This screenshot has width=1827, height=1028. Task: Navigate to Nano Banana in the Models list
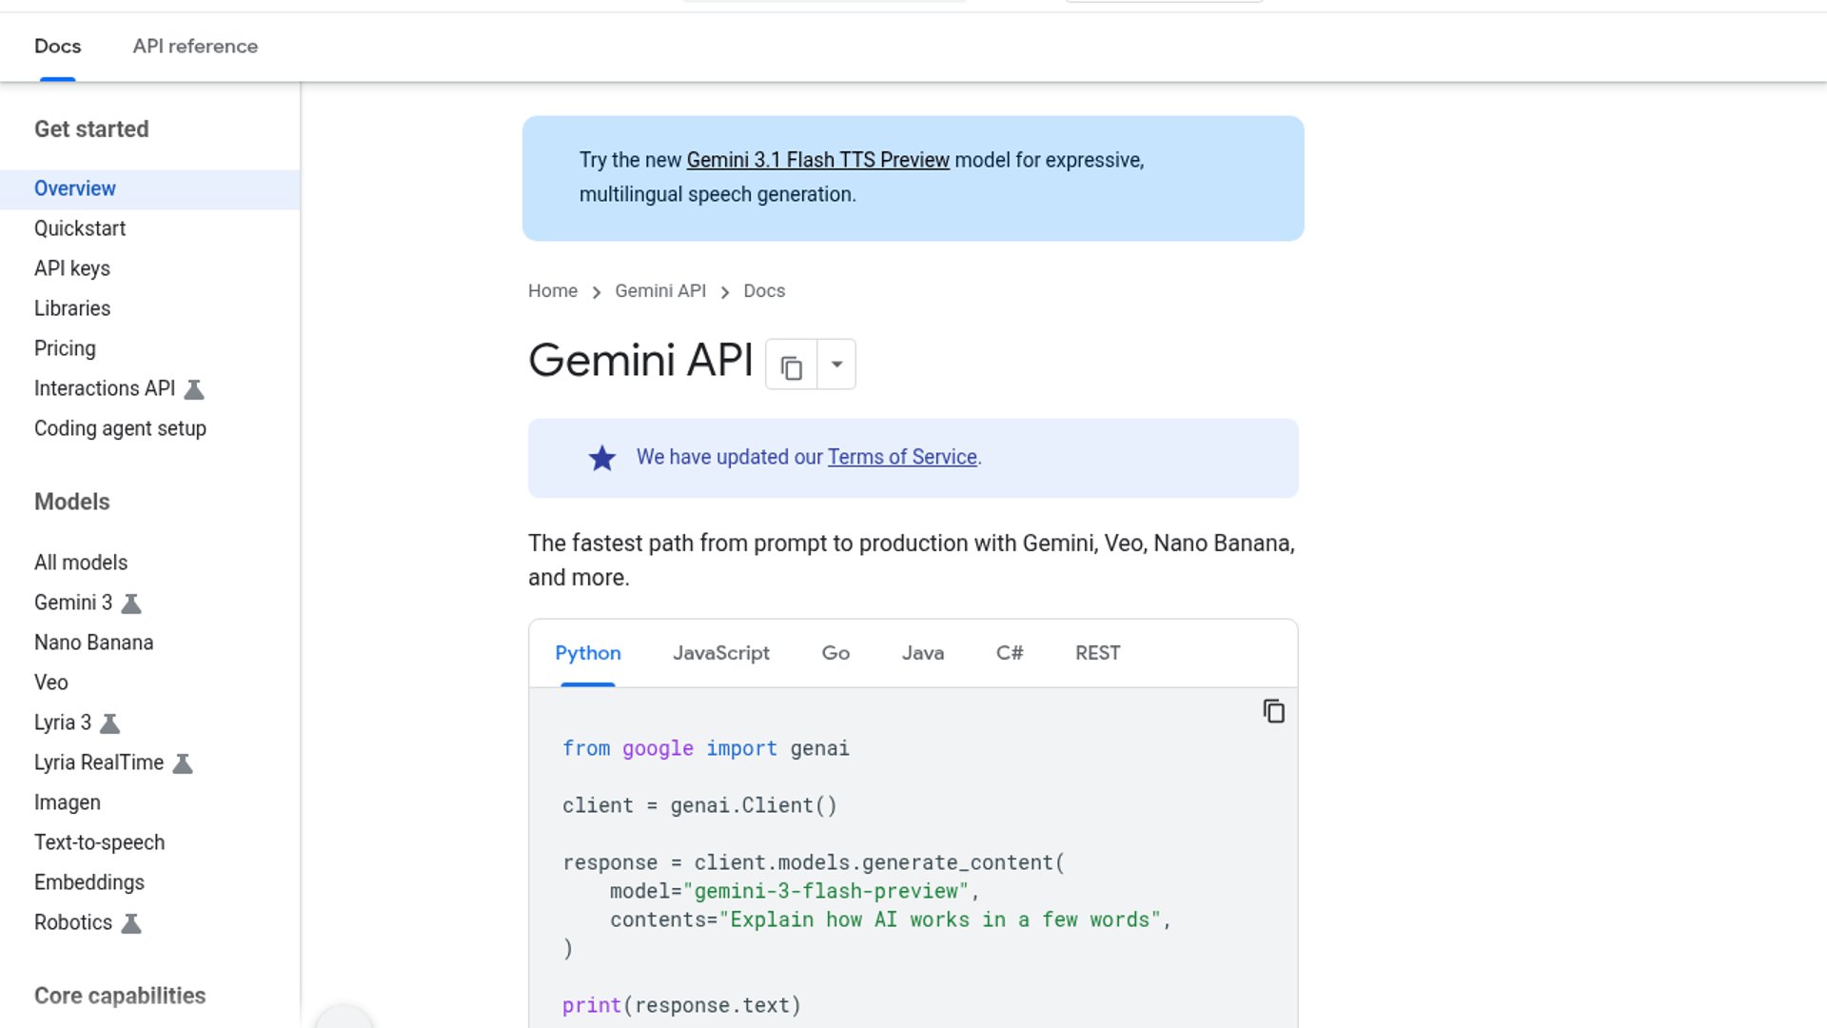93,643
